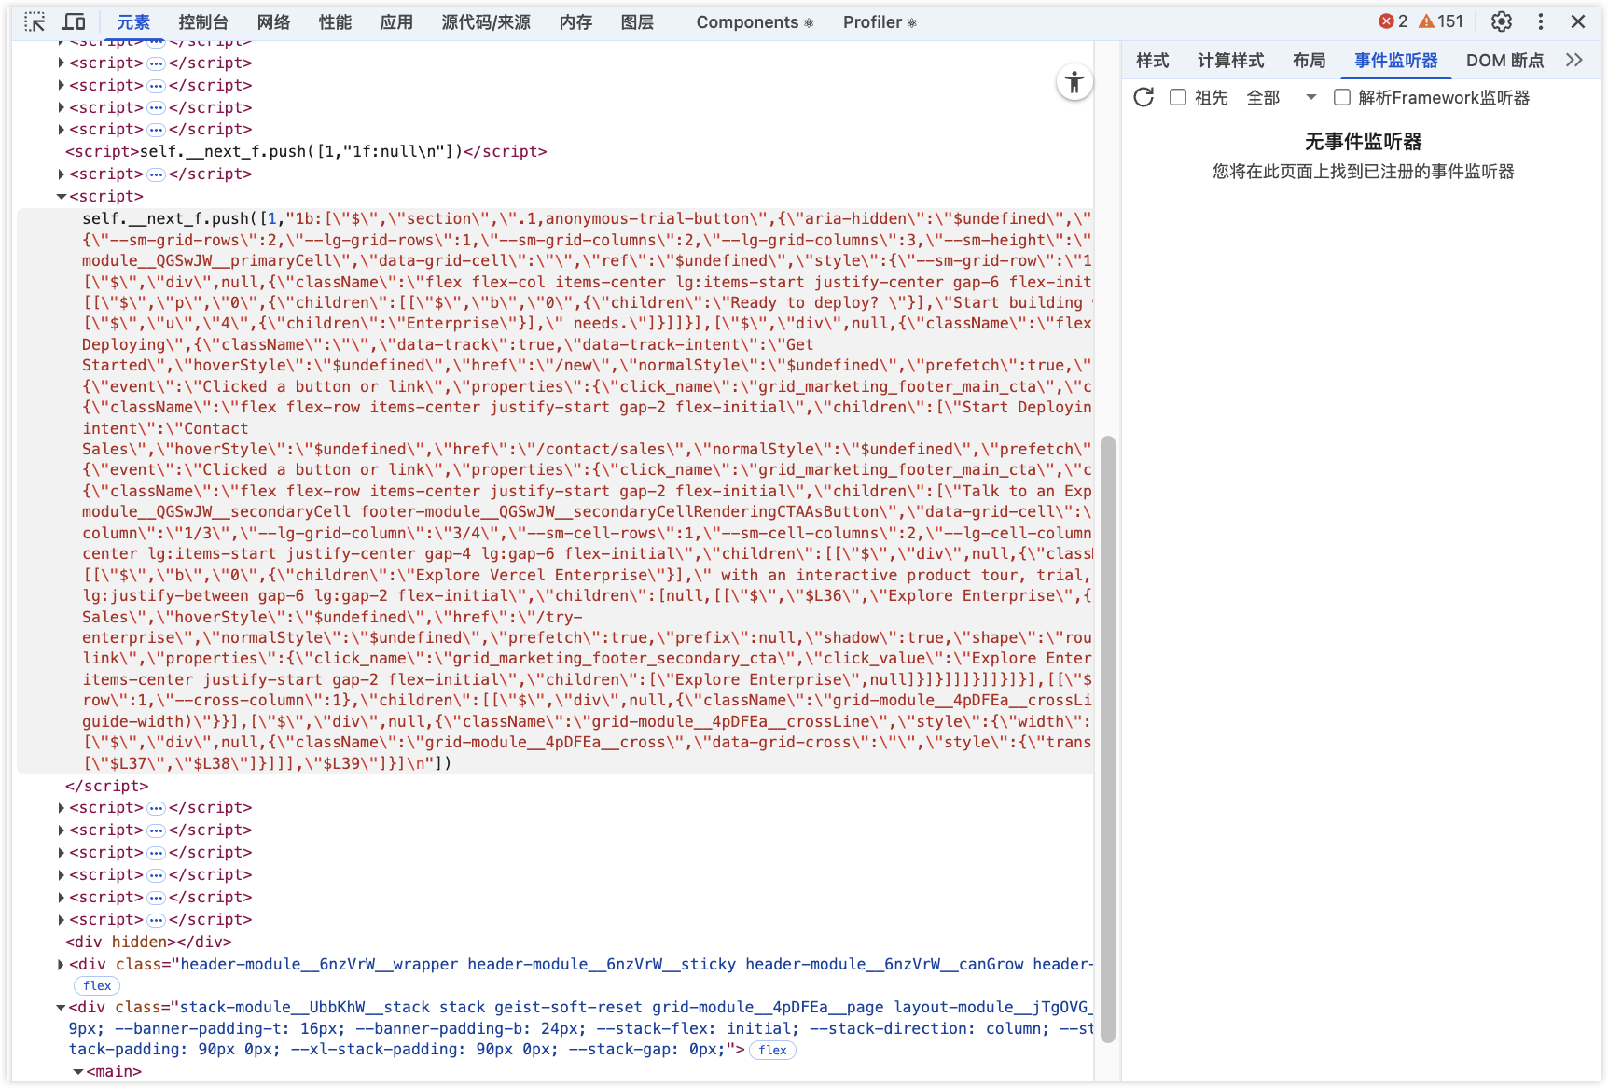Open the React Components tab
This screenshot has height=1088, width=1608.
[x=755, y=22]
